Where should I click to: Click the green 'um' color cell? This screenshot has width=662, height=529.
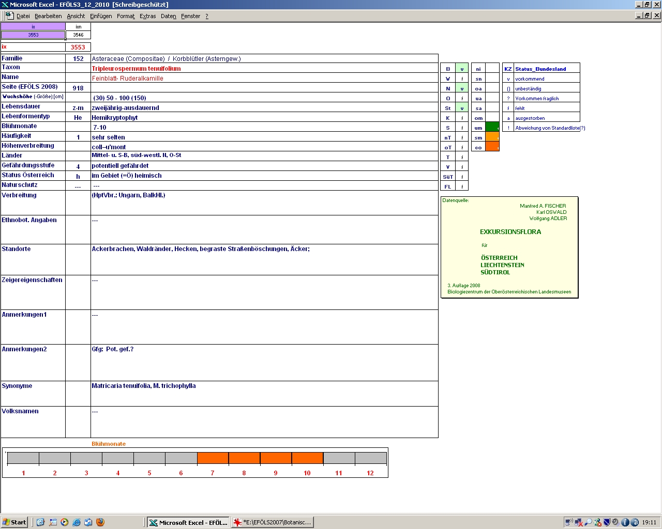pyautogui.click(x=492, y=127)
